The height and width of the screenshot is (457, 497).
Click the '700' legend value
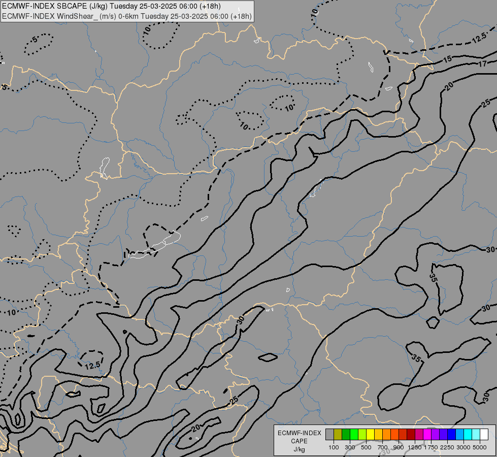pos(383,447)
